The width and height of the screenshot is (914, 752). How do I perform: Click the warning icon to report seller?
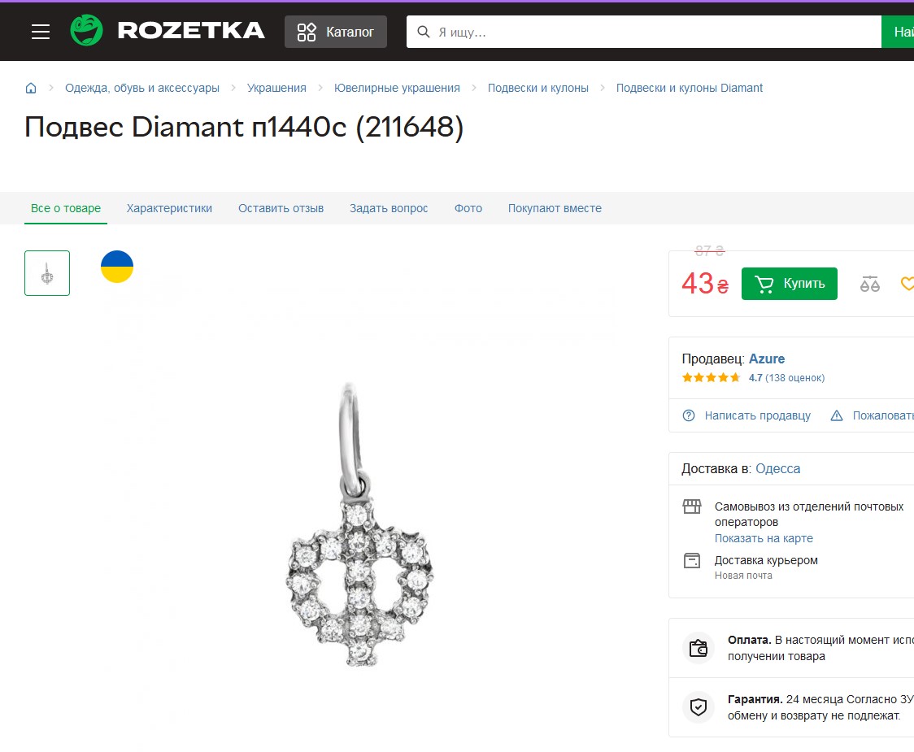[837, 415]
